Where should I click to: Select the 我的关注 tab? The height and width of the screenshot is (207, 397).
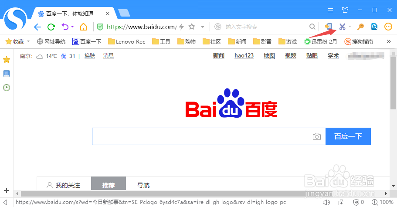point(64,185)
